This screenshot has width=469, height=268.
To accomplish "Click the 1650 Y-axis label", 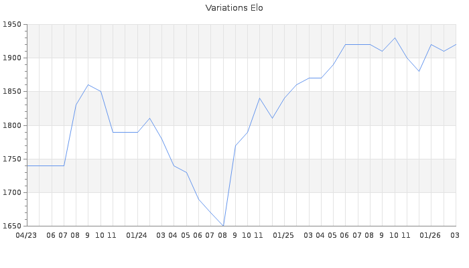I will [x=13, y=226].
